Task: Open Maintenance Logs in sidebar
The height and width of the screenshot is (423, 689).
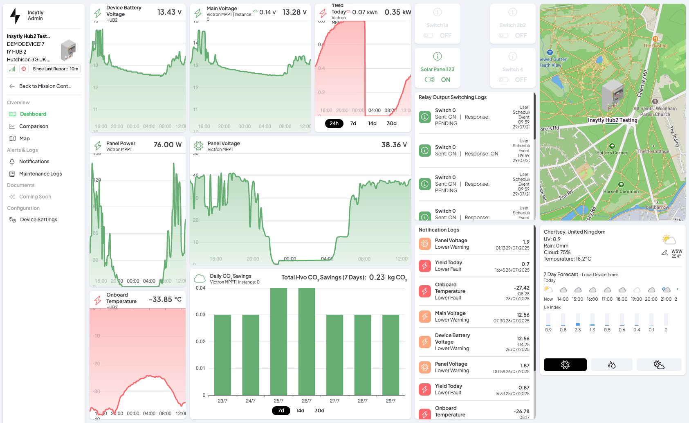Action: click(x=40, y=174)
